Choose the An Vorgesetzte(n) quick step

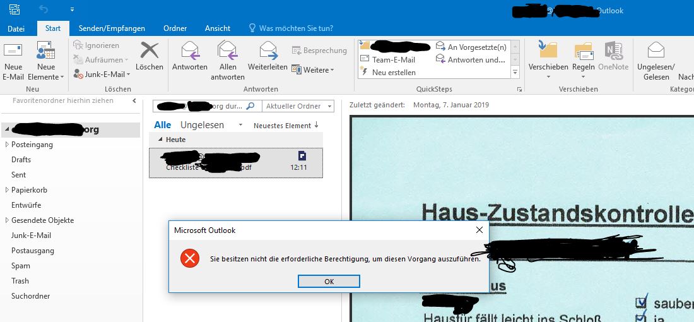(x=471, y=47)
